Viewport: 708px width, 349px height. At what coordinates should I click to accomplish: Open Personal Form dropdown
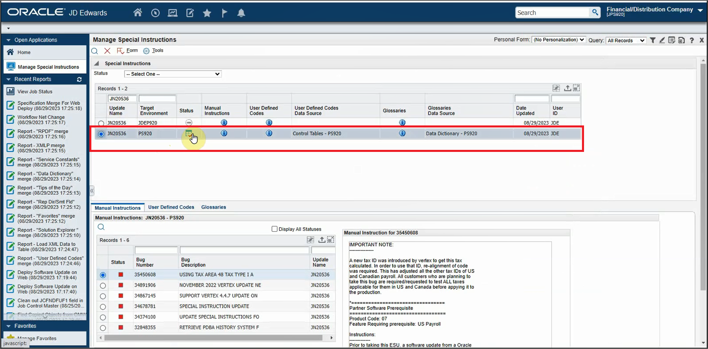[x=559, y=40]
